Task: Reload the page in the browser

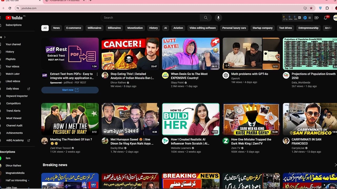Action: click(x=9, y=8)
